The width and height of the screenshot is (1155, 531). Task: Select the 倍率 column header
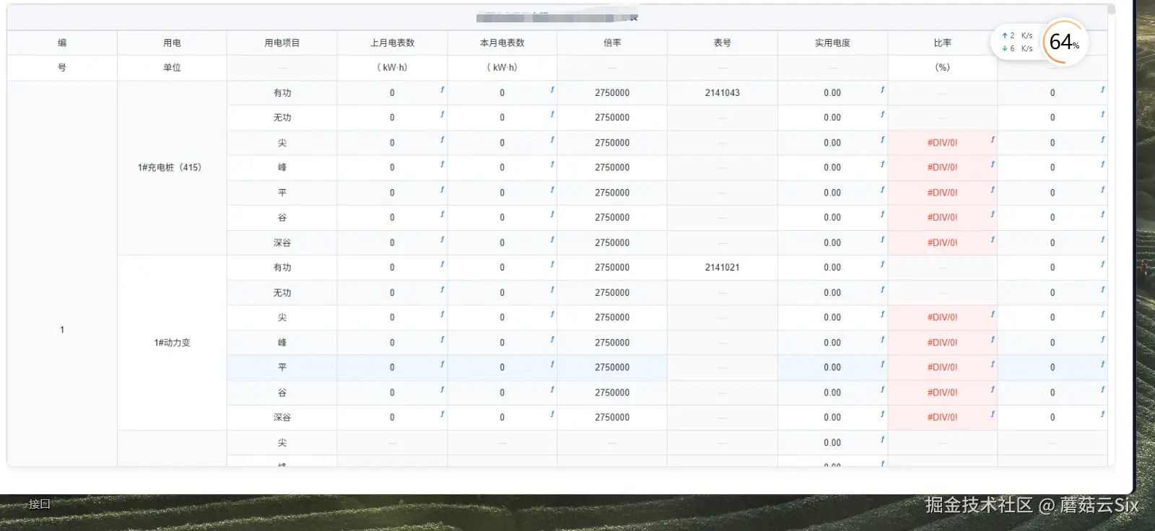click(x=612, y=43)
